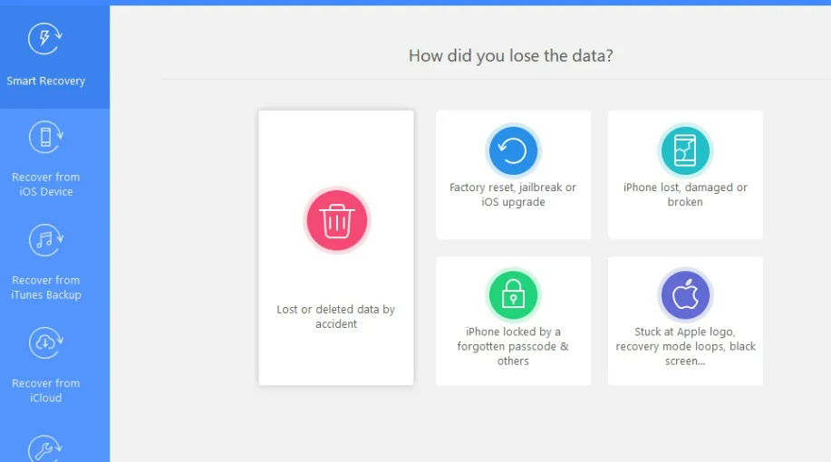Click the green padlock icon
Viewport: 831px width, 462px height.
click(x=513, y=295)
